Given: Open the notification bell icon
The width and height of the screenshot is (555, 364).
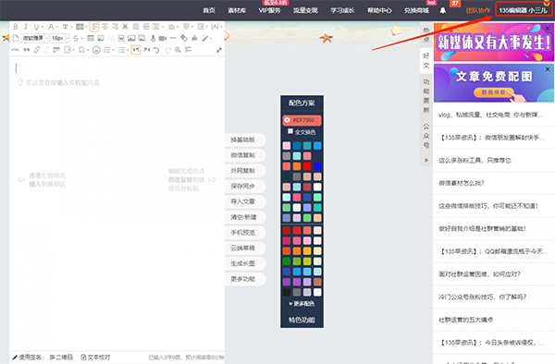Looking at the screenshot, I should pos(443,10).
